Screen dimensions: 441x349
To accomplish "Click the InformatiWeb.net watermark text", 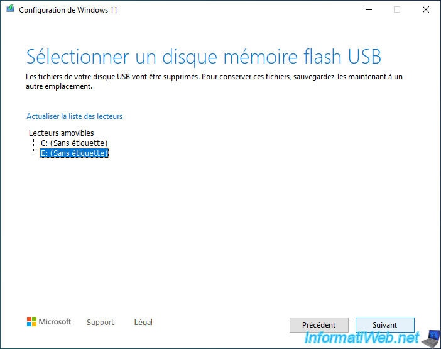I will coord(362,340).
